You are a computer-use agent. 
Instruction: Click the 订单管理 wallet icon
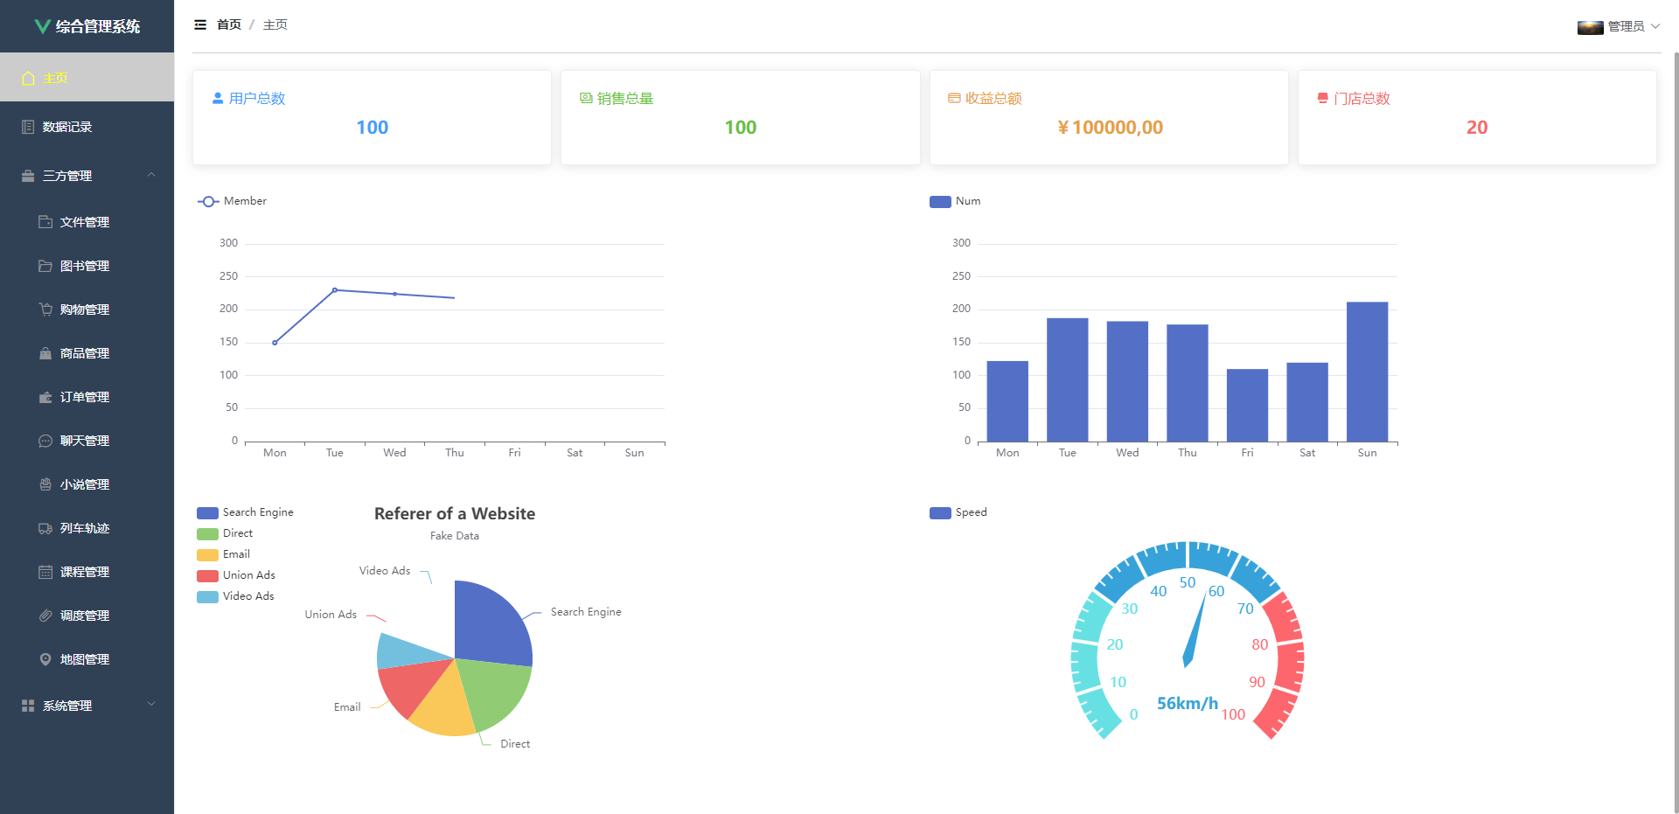(x=45, y=397)
